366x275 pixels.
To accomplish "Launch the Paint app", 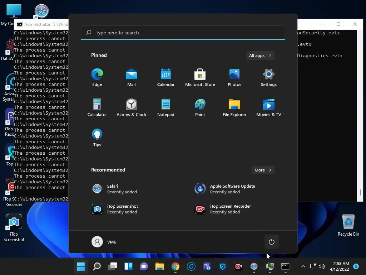I will coord(200,107).
